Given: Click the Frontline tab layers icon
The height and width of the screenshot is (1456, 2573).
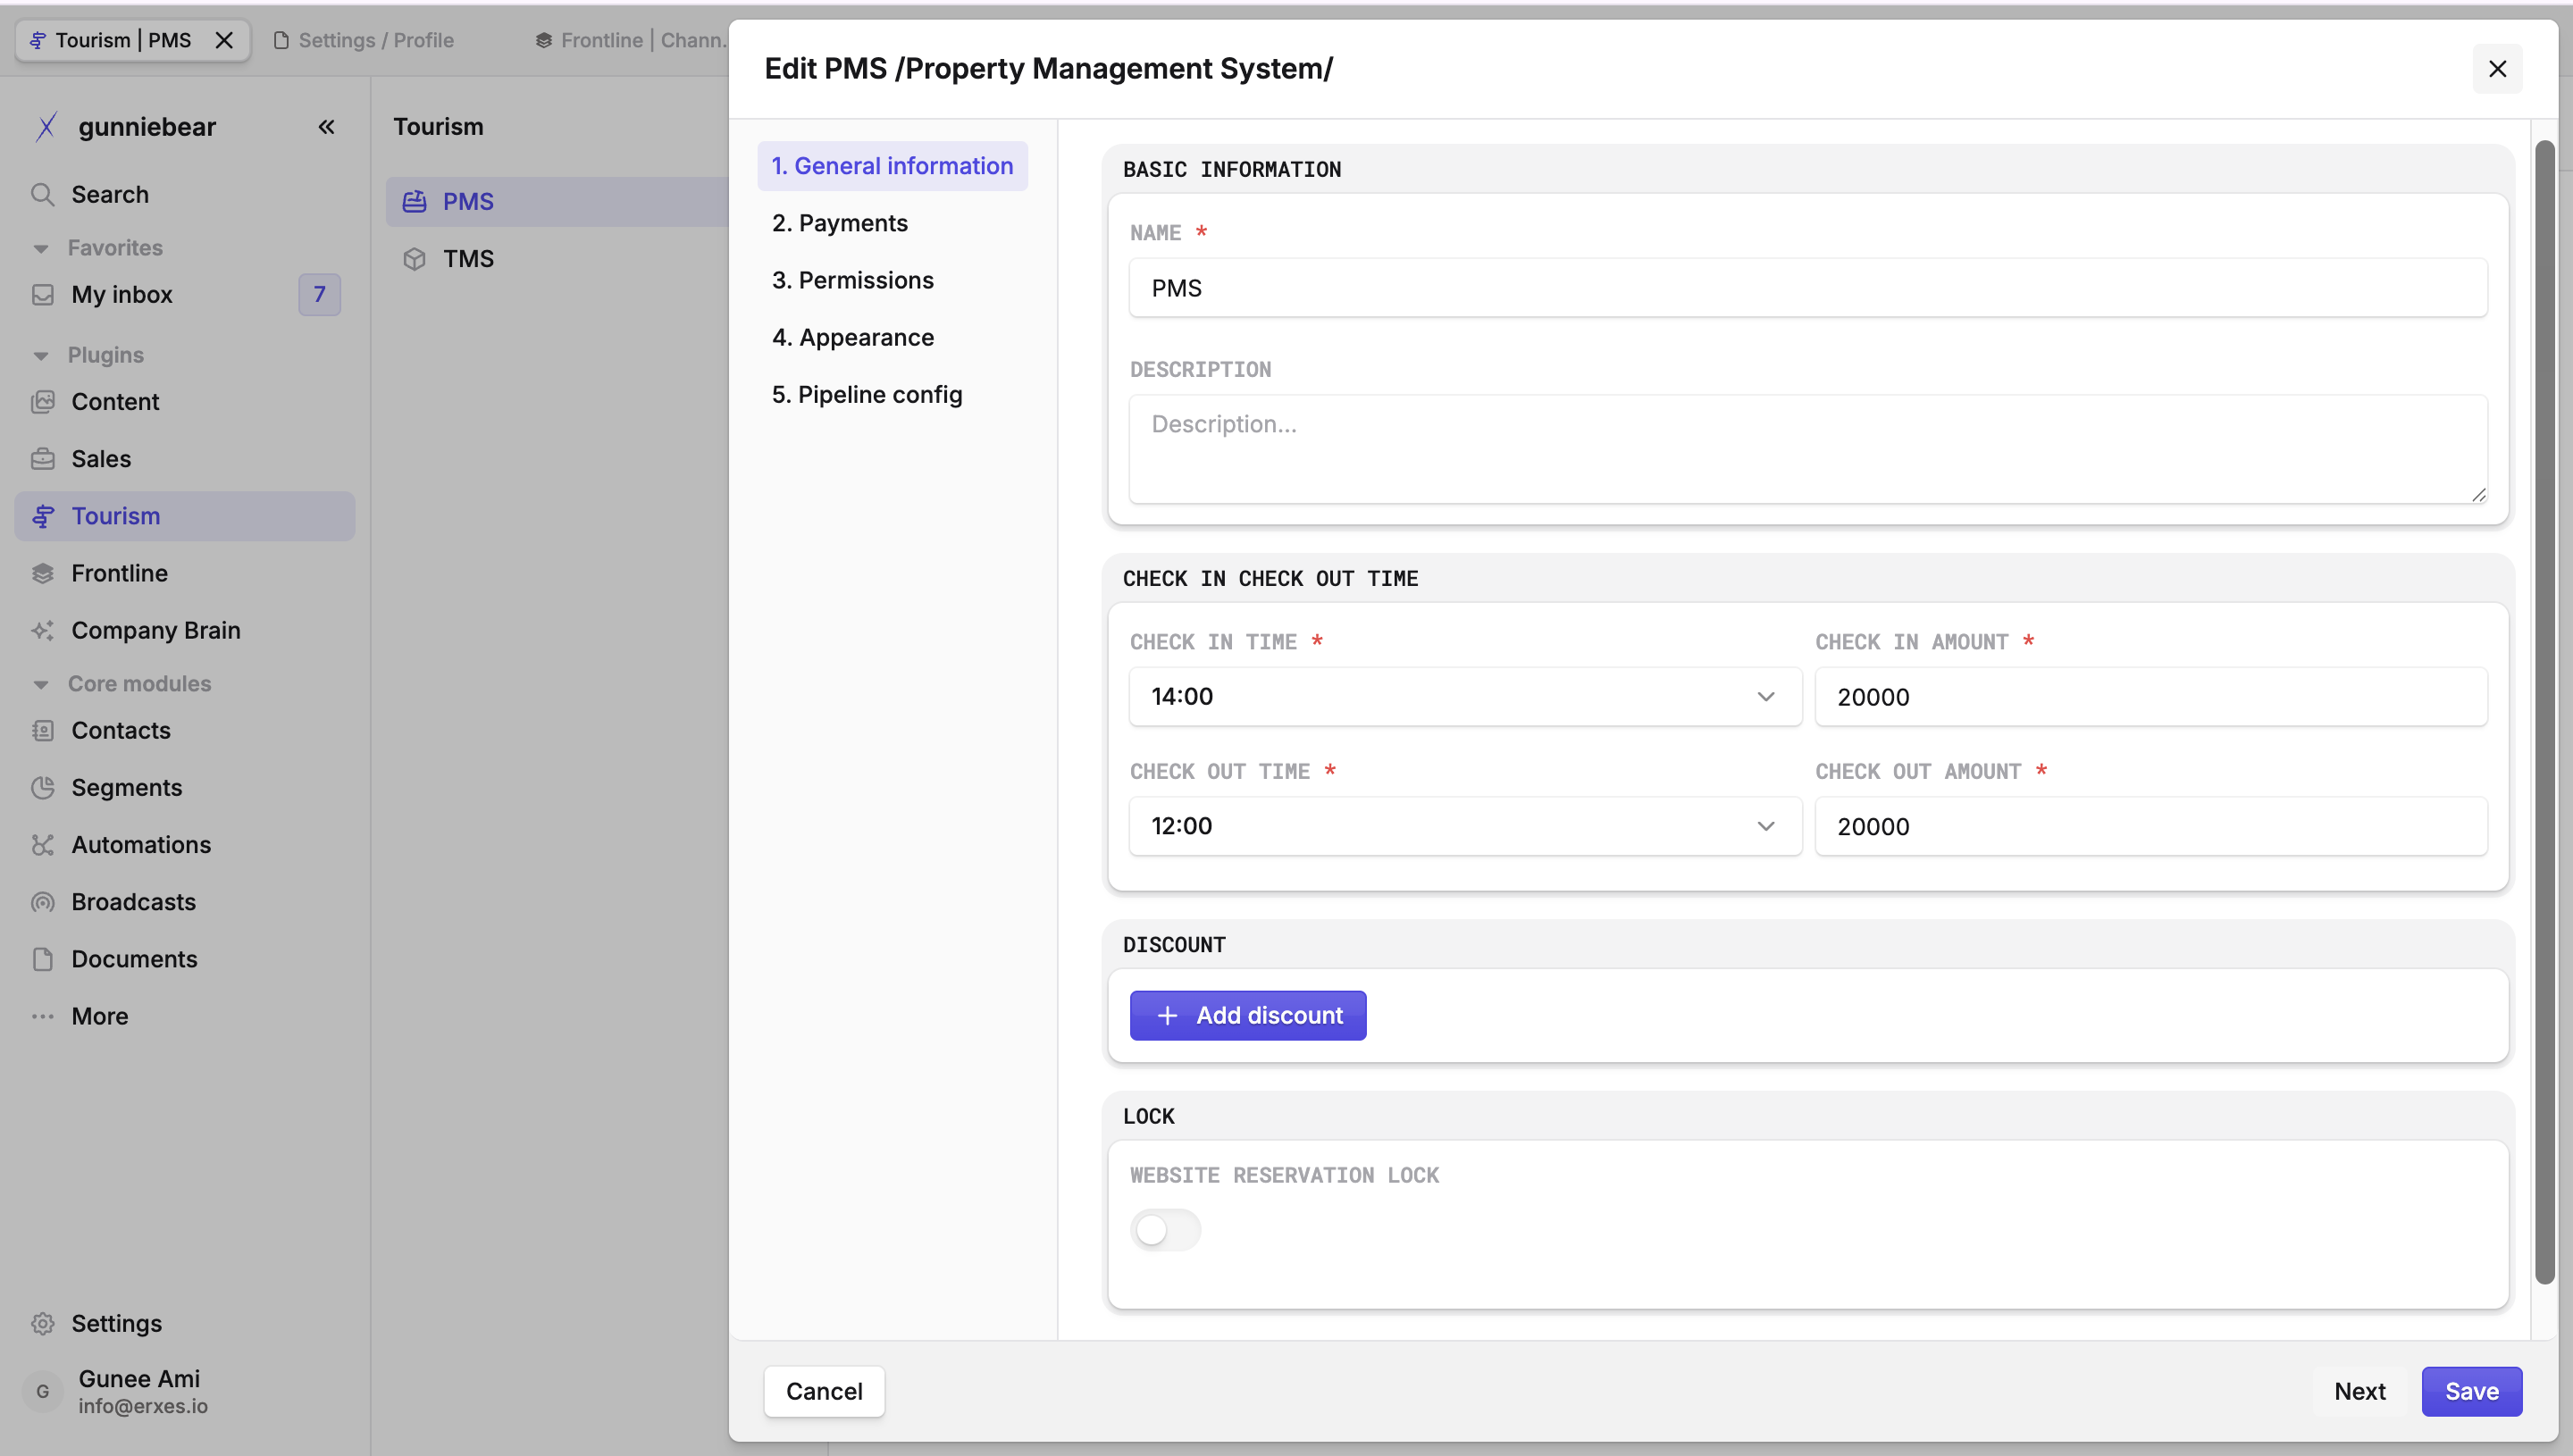Looking at the screenshot, I should point(544,40).
